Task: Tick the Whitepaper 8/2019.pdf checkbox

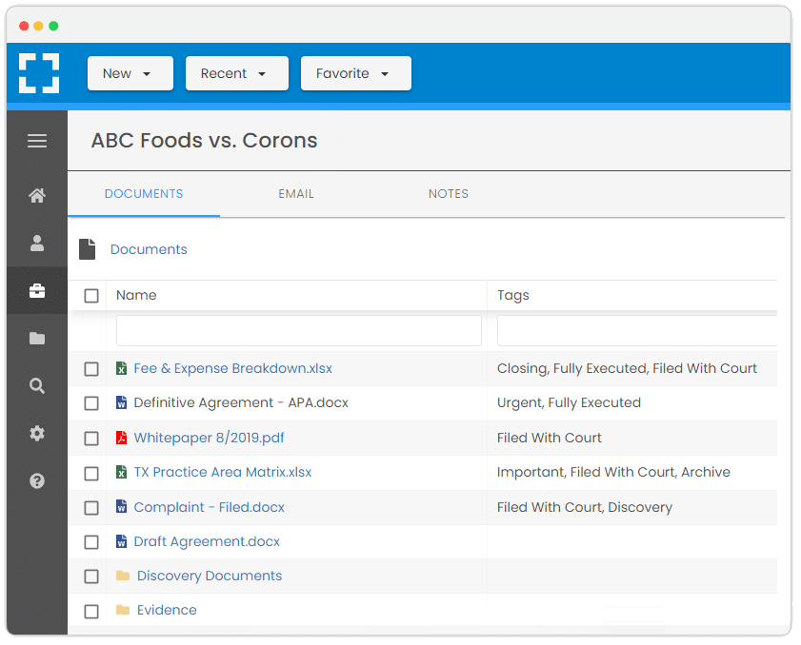Action: pos(91,439)
